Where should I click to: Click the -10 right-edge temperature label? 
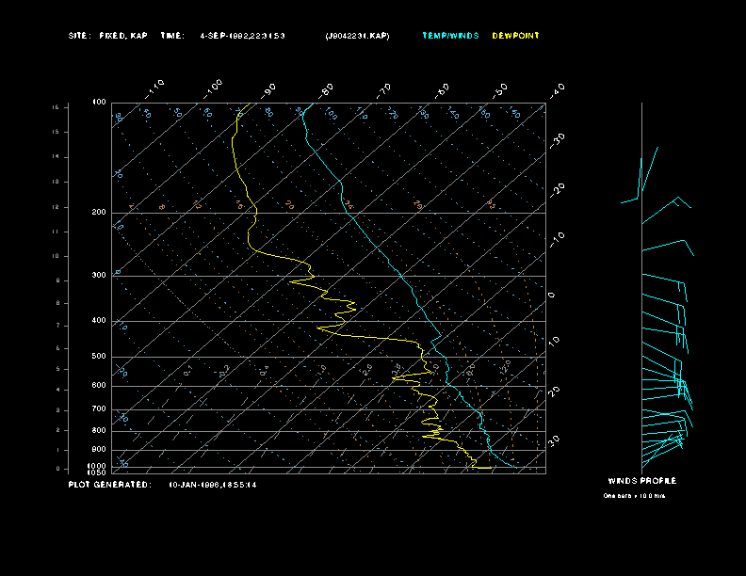[557, 241]
